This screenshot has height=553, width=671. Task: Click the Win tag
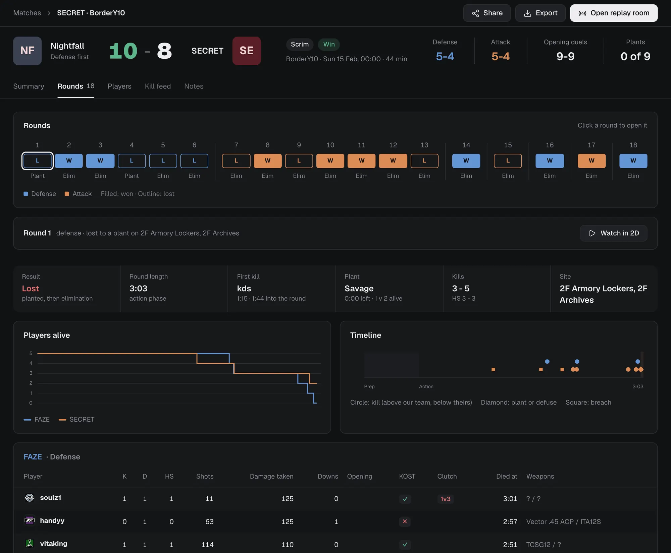click(x=329, y=44)
